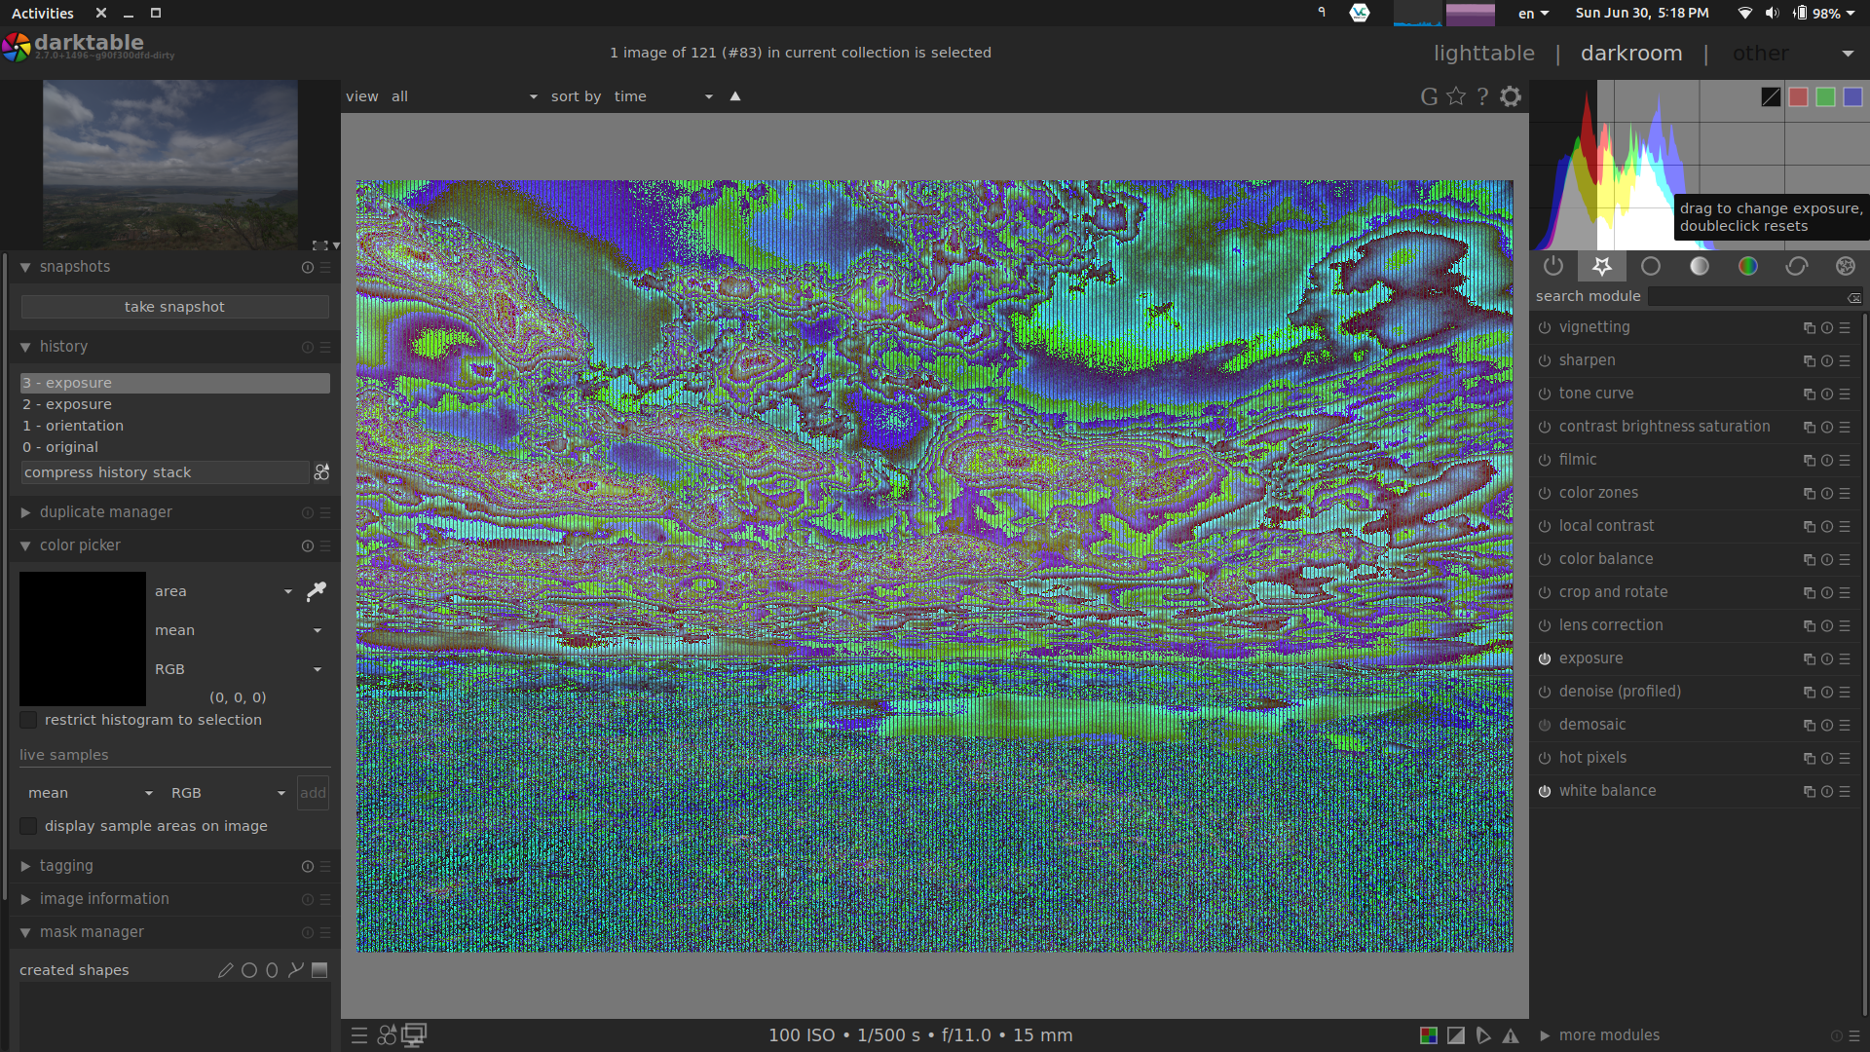Show basic modules group
This screenshot has height=1052, width=1870.
click(x=1651, y=266)
